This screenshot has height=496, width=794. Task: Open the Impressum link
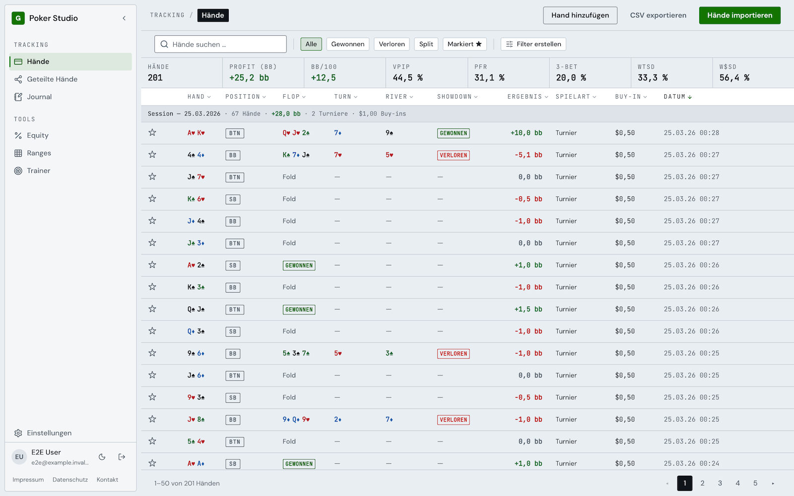click(28, 480)
